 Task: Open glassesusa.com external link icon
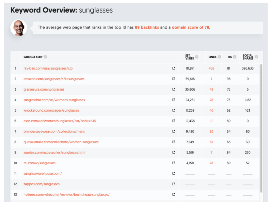[174, 89]
